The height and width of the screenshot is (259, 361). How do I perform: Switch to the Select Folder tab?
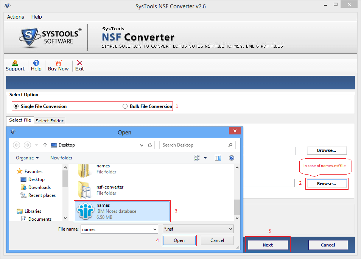click(x=50, y=121)
